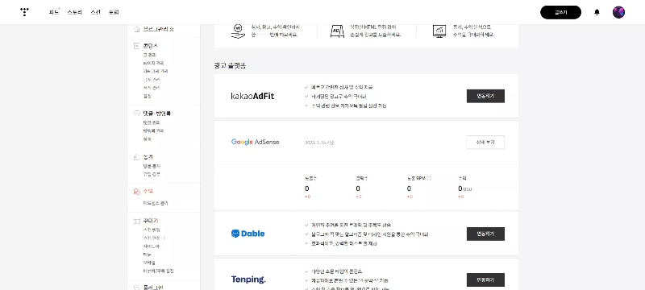Screen dimensions: 645x290
Task: Click the Tenping logo
Action: click(248, 280)
